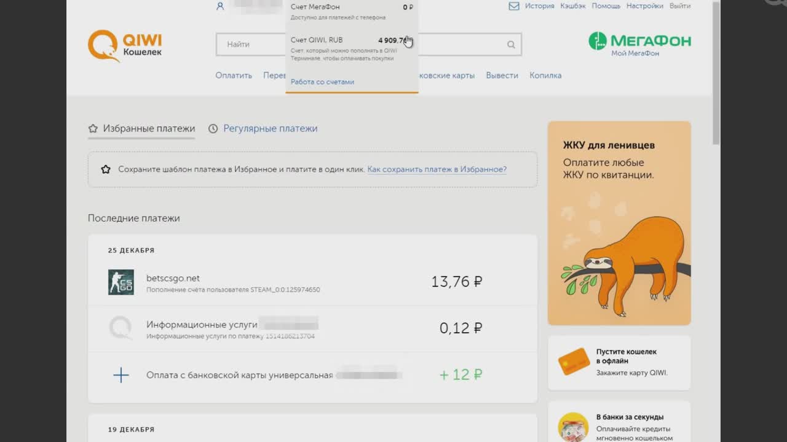Open the Оплатить menu item

pos(234,76)
